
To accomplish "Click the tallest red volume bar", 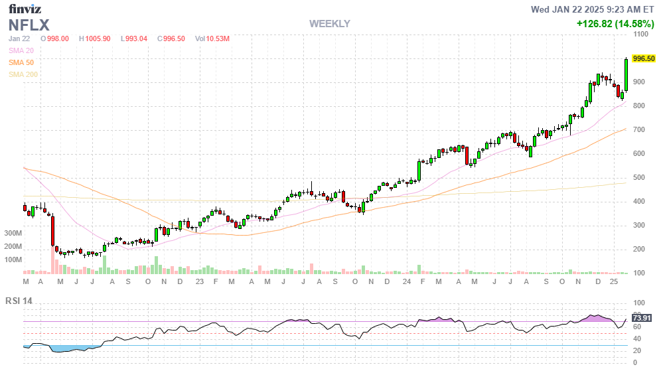I will tap(52, 260).
